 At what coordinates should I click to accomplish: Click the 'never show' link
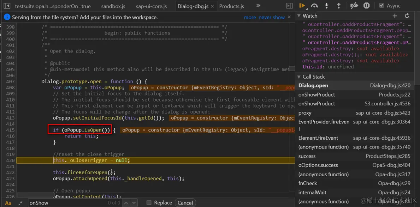pyautogui.click(x=272, y=17)
